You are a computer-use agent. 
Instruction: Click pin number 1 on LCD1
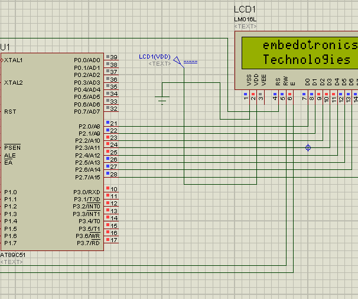(246, 98)
